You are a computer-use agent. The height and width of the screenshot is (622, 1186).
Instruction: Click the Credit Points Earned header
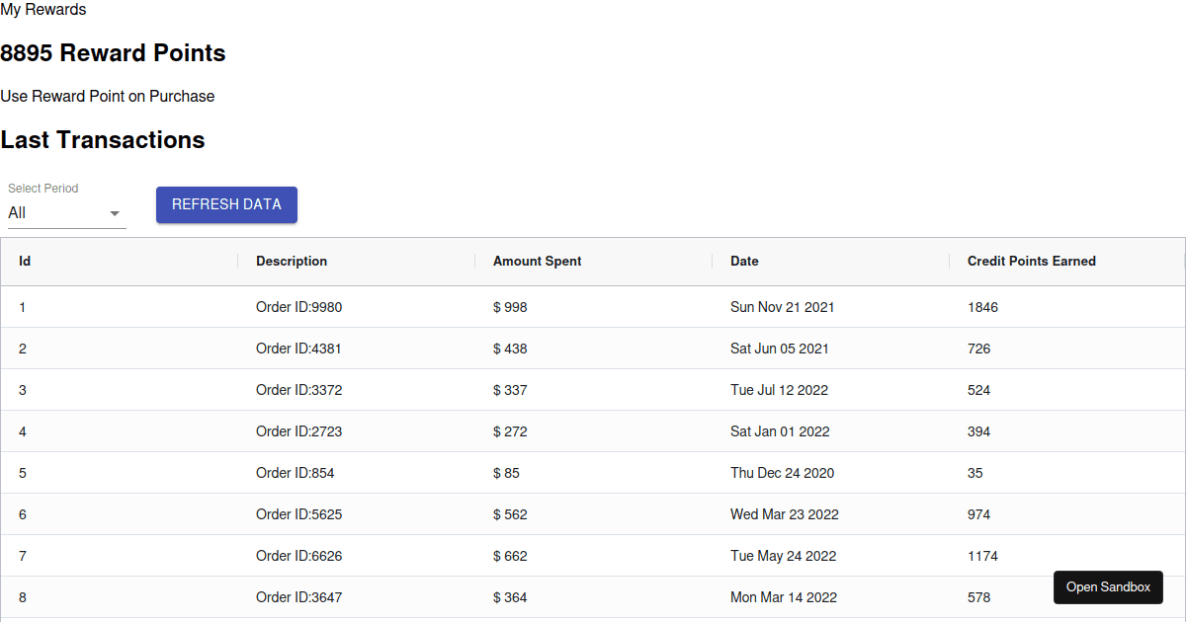click(1031, 262)
